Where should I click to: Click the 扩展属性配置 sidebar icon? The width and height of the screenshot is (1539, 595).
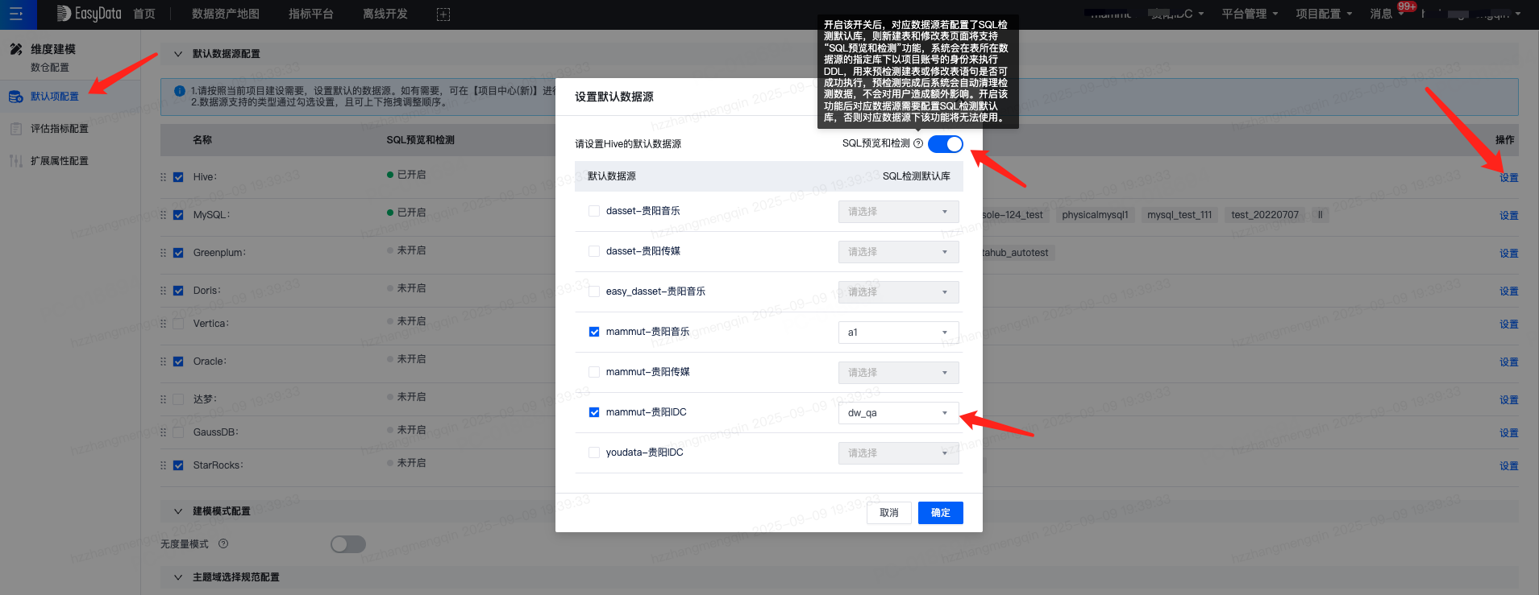point(15,161)
